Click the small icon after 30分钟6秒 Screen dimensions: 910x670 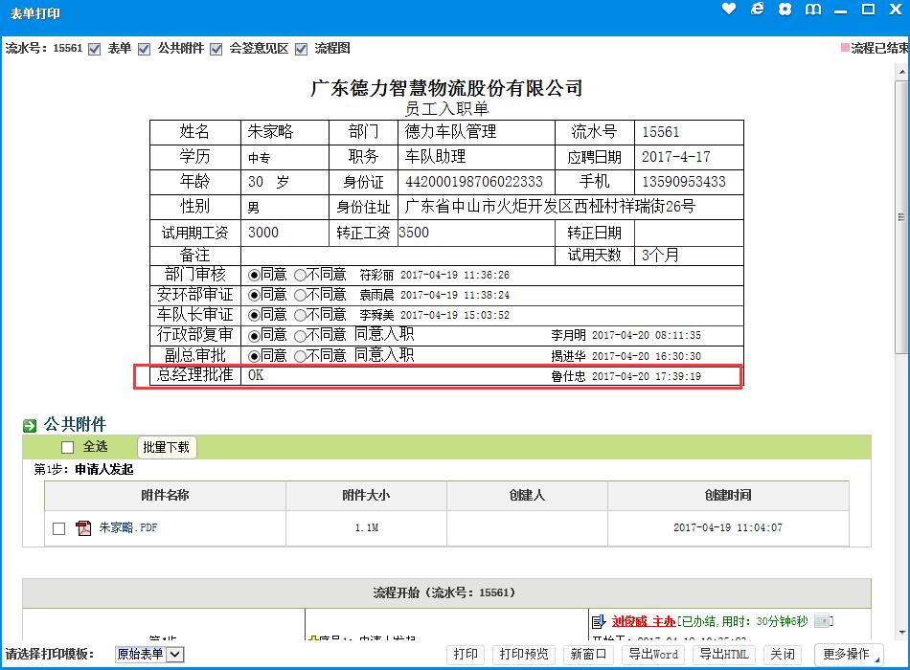823,621
